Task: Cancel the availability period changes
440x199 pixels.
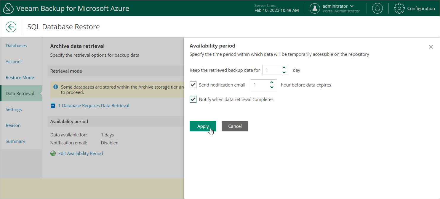Action: (x=235, y=126)
